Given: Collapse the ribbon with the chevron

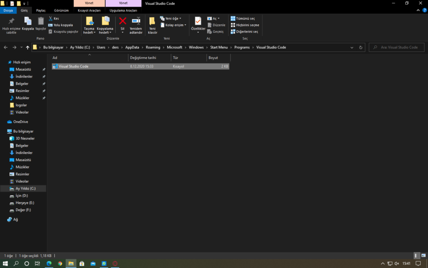Looking at the screenshot, I should pos(418,10).
